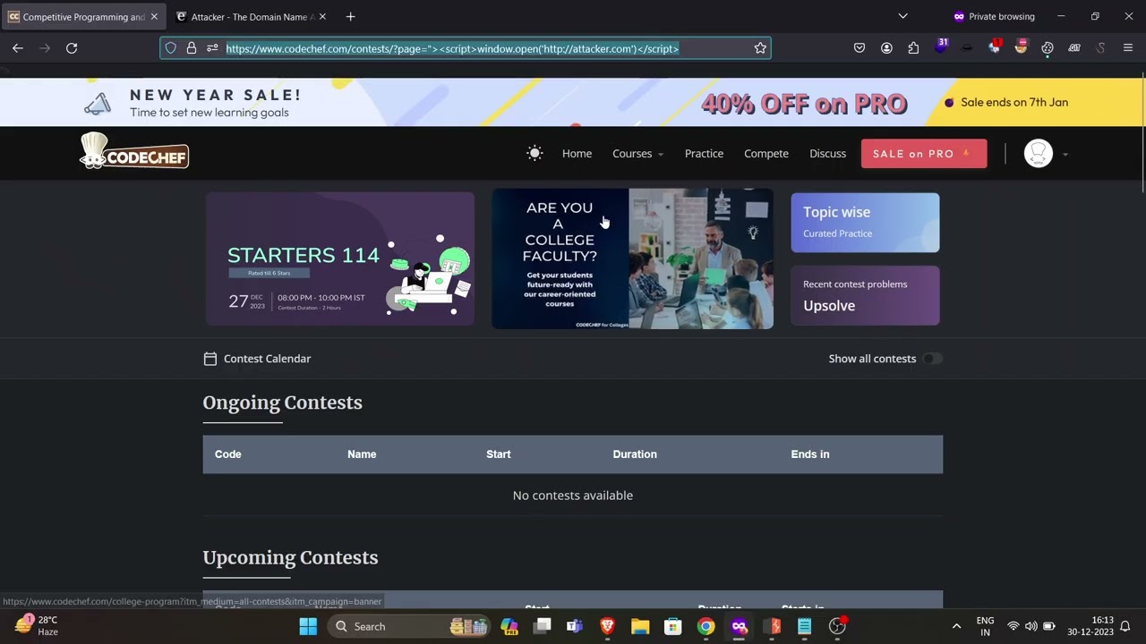Click the extension icon with 31 badge
This screenshot has height=644, width=1146.
tap(940, 47)
